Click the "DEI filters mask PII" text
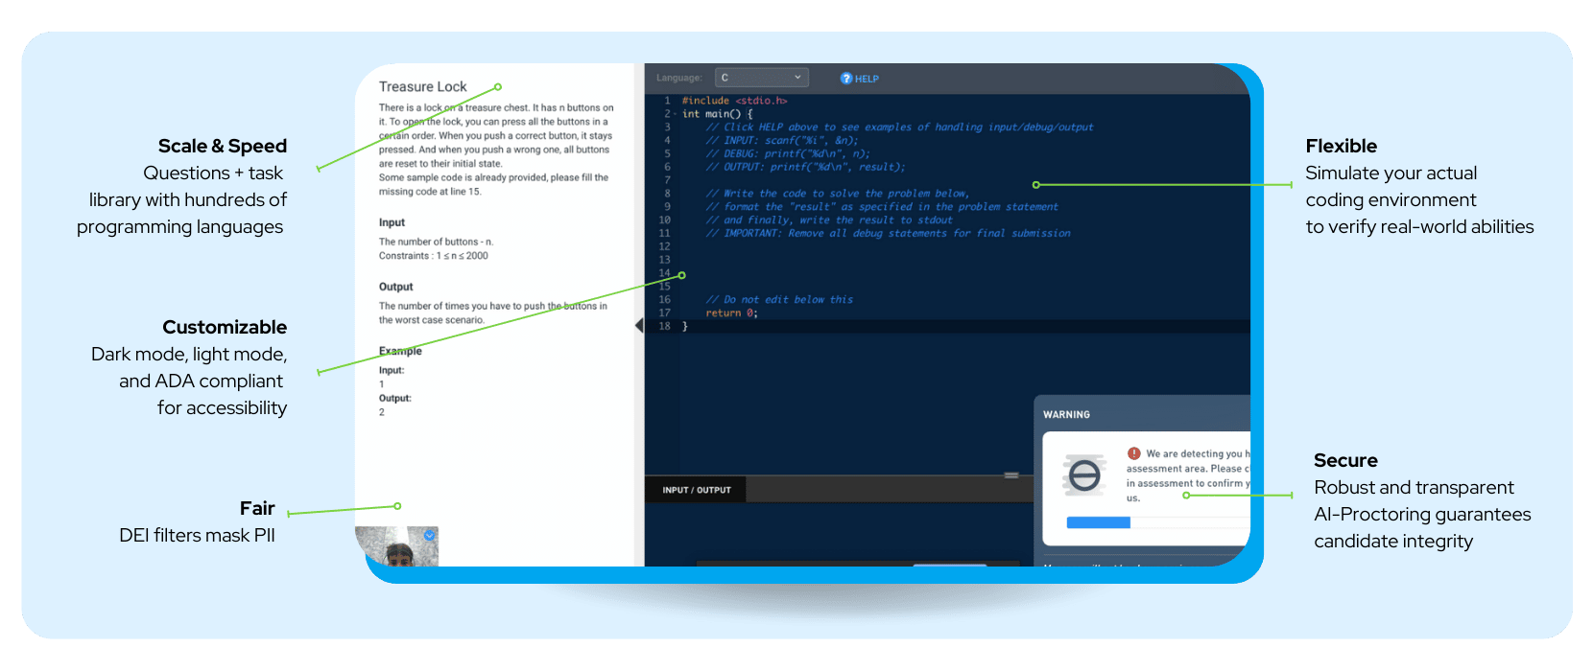The height and width of the screenshot is (671, 1593). tap(197, 535)
